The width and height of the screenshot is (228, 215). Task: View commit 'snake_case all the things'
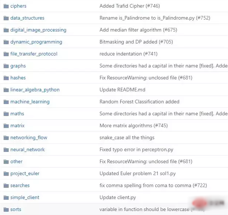coord(127,138)
